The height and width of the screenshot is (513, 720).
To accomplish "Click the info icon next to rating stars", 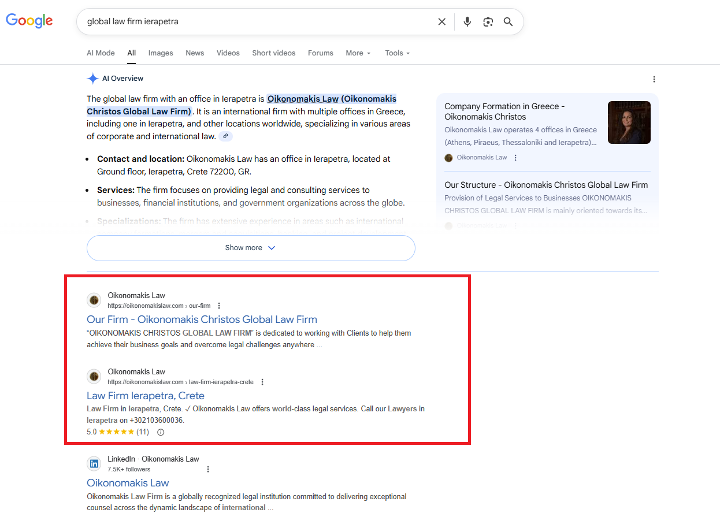I will [161, 432].
